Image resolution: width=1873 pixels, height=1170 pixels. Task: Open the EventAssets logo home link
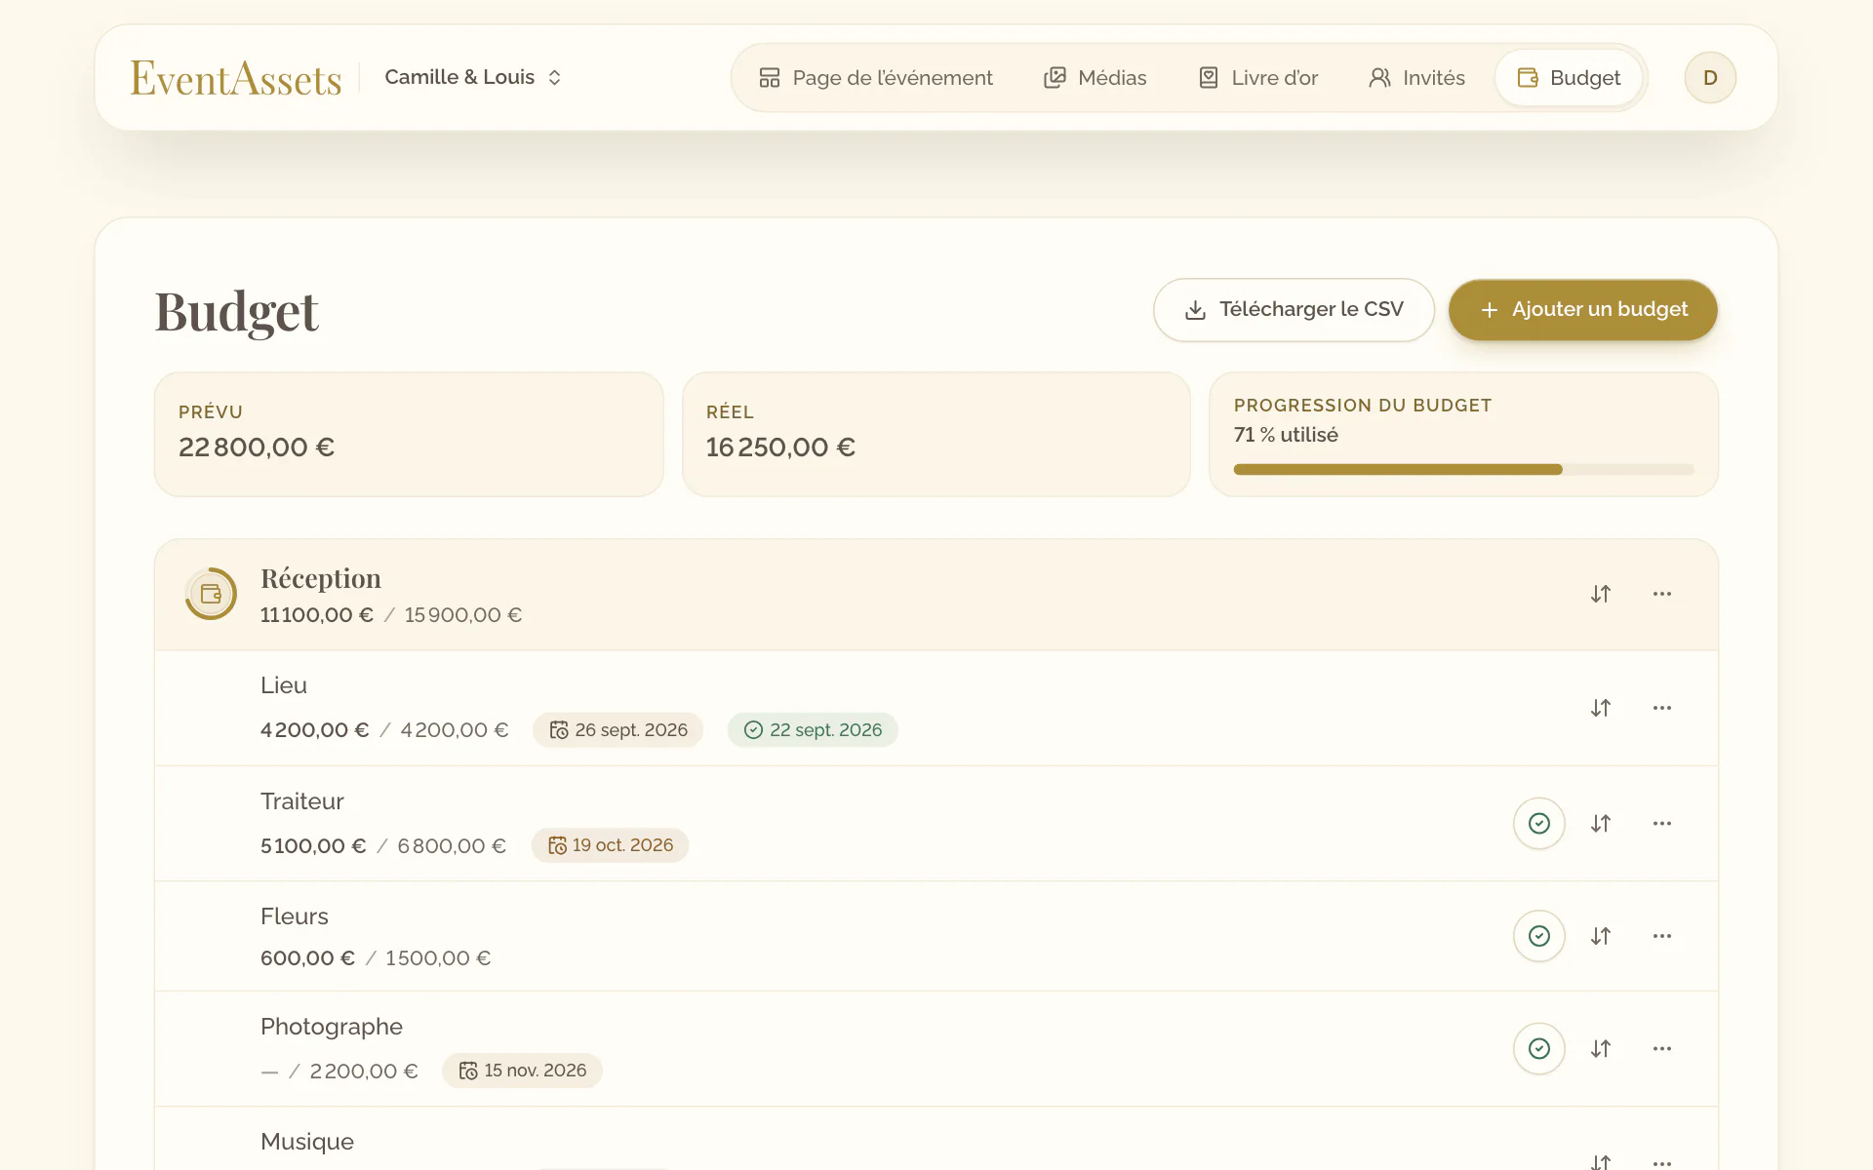click(x=236, y=78)
